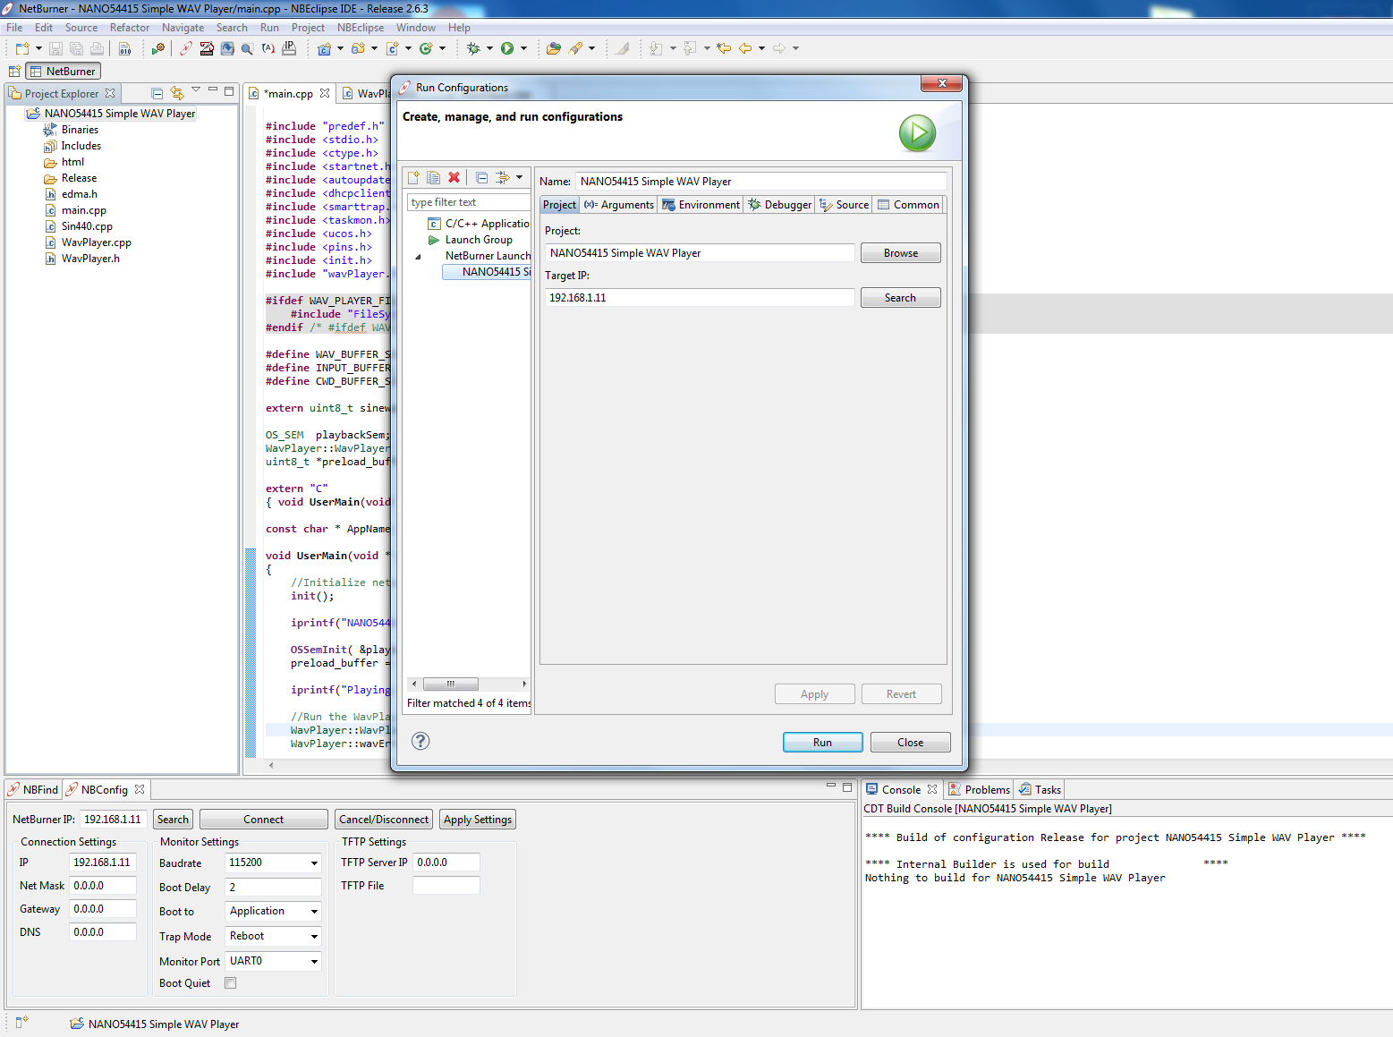The height and width of the screenshot is (1037, 1393).
Task: Click the Run button in dialog
Action: tap(822, 743)
